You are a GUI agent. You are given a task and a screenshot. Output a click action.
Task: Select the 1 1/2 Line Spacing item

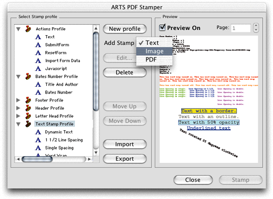tap(64, 140)
